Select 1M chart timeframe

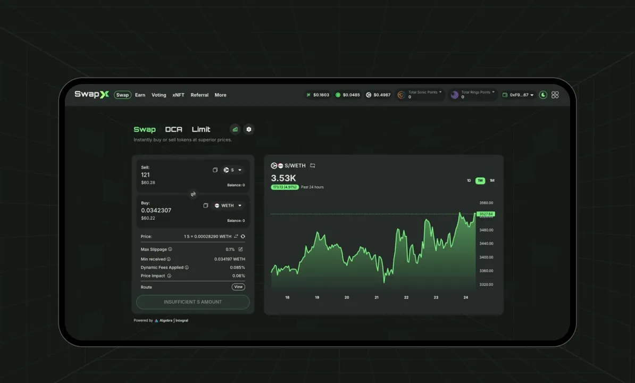tap(491, 180)
